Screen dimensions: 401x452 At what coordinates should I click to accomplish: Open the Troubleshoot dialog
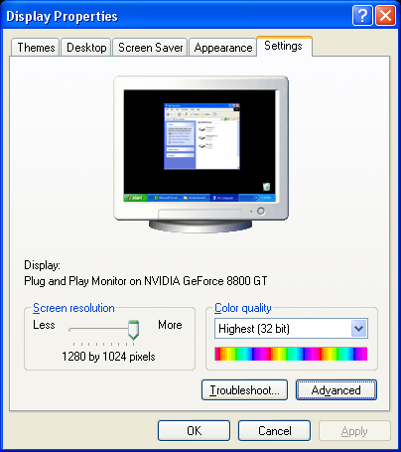(x=244, y=390)
